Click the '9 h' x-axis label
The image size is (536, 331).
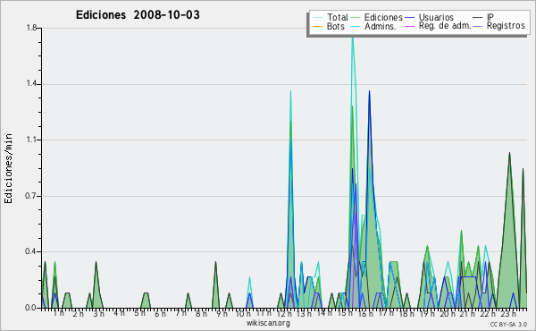click(x=222, y=314)
